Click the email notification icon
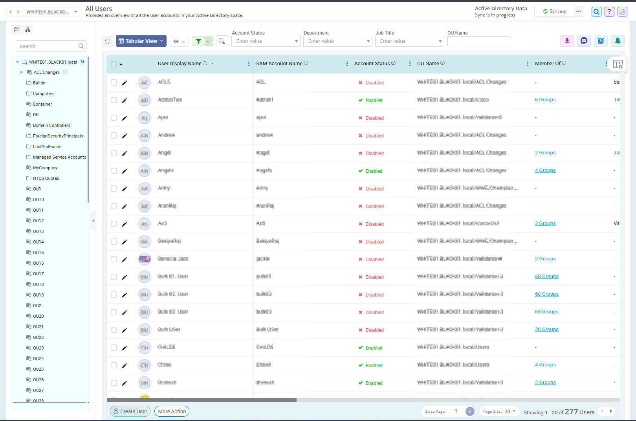 pyautogui.click(x=584, y=40)
